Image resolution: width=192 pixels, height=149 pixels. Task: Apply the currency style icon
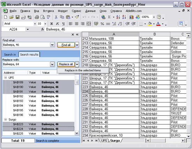pos(96,24)
